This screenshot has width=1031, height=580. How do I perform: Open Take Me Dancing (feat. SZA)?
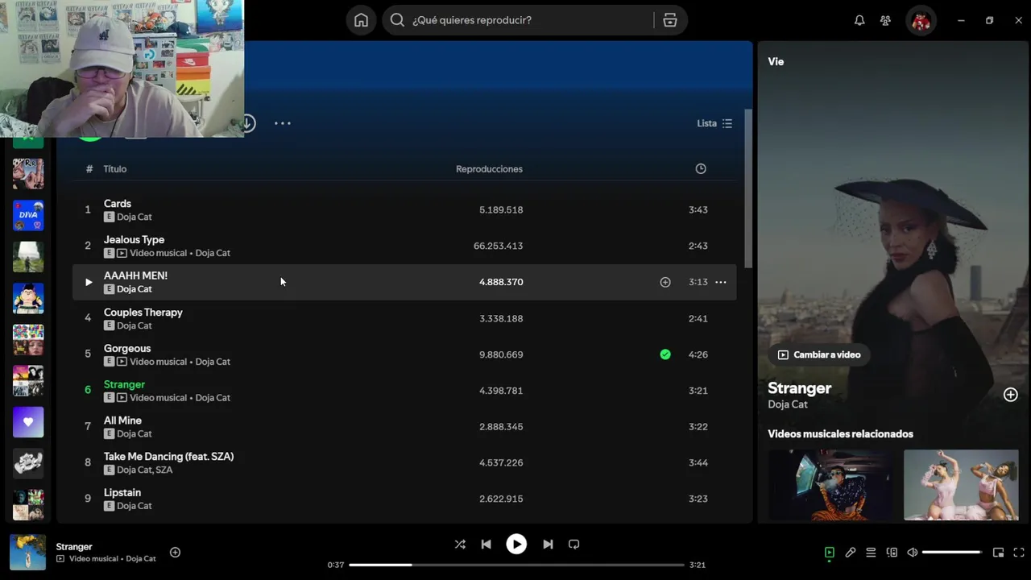coord(168,457)
